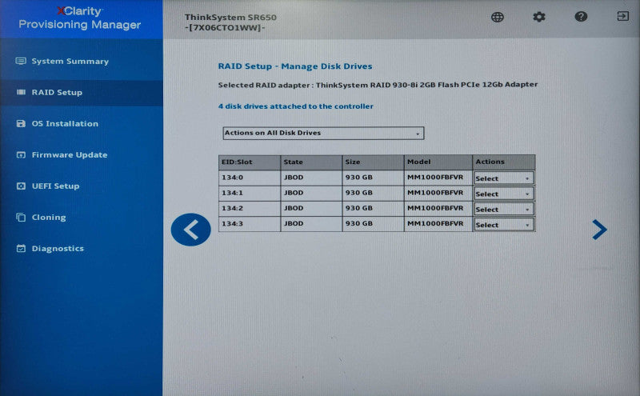Open Select dropdown for drive 134:3
The image size is (640, 396).
pos(504,225)
